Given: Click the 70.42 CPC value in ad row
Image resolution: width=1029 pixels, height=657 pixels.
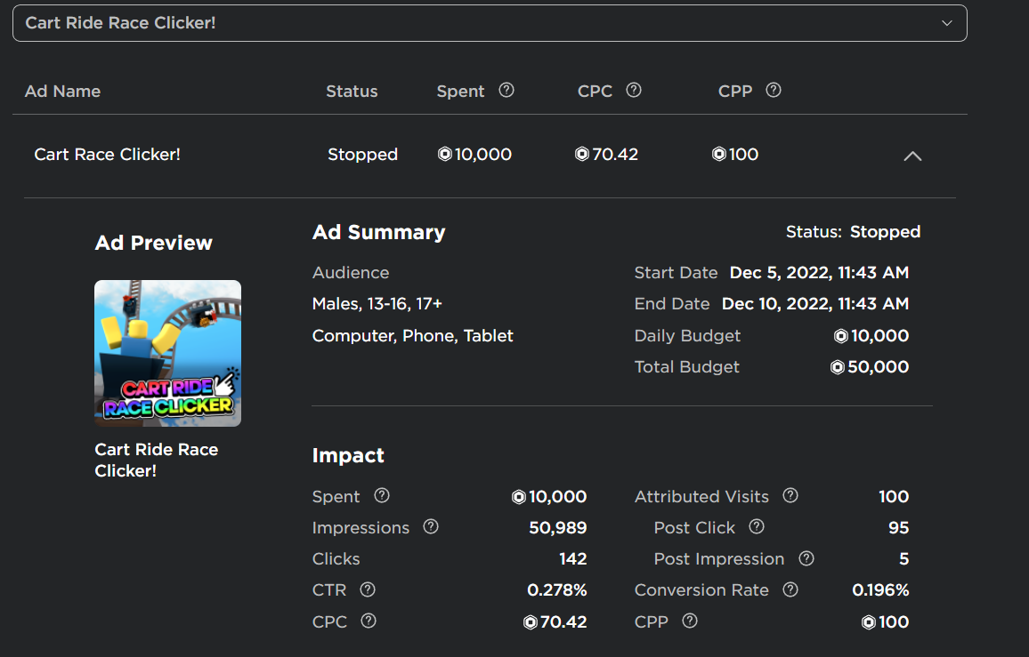Looking at the screenshot, I should click(x=606, y=154).
